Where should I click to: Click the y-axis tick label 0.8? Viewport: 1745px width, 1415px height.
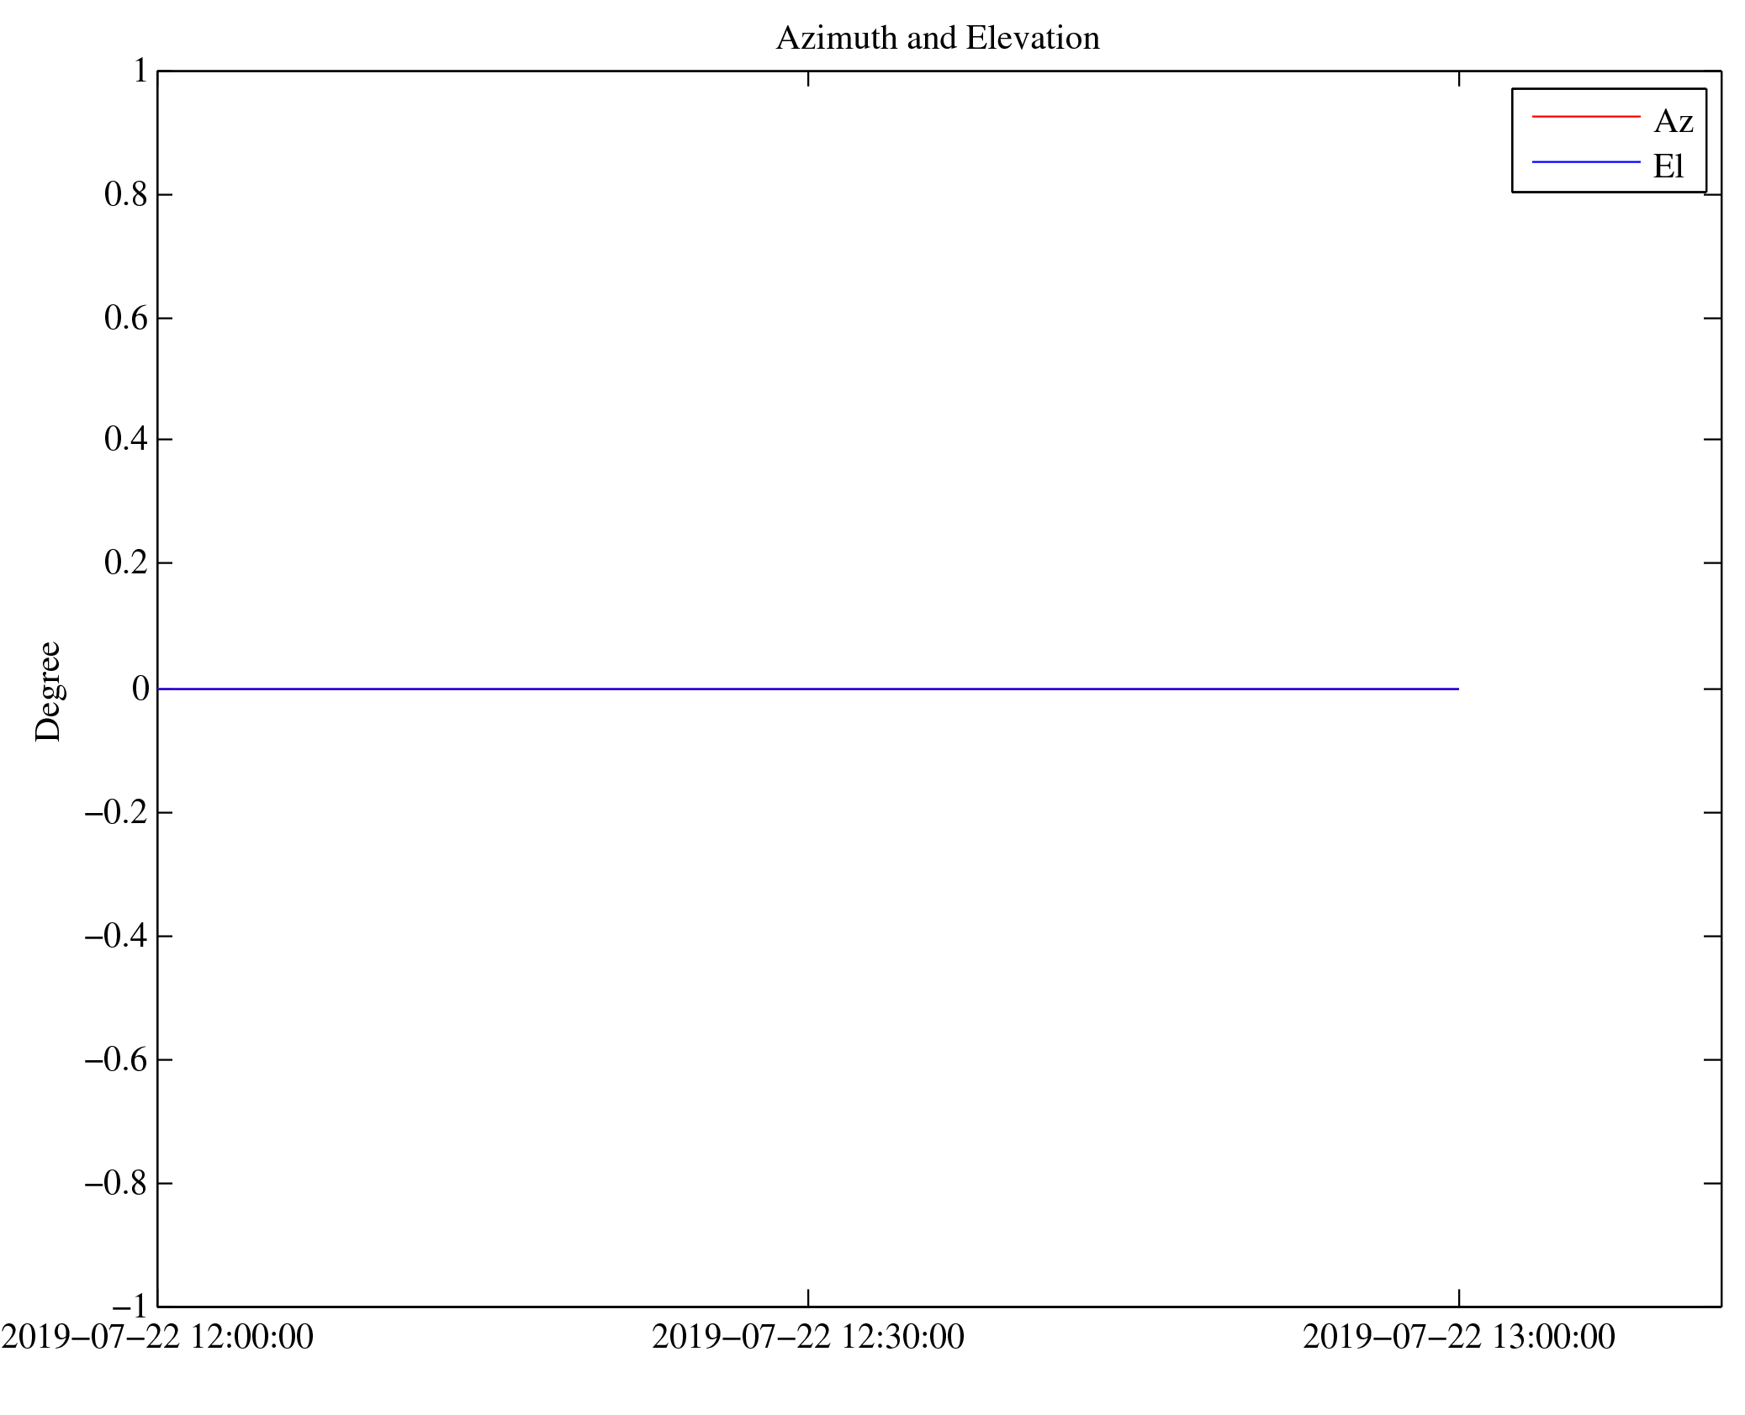click(125, 195)
